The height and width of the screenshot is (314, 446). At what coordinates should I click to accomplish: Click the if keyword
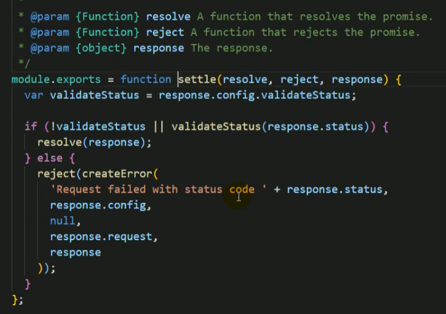point(30,126)
